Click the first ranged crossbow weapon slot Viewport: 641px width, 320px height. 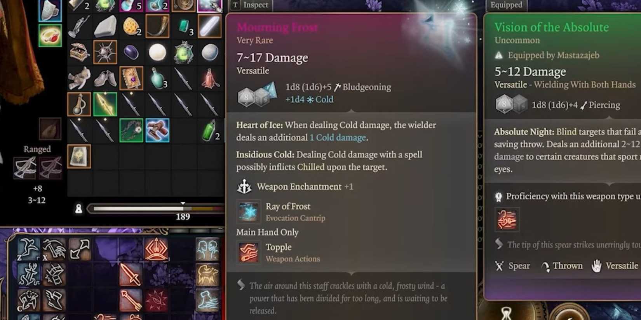25,168
